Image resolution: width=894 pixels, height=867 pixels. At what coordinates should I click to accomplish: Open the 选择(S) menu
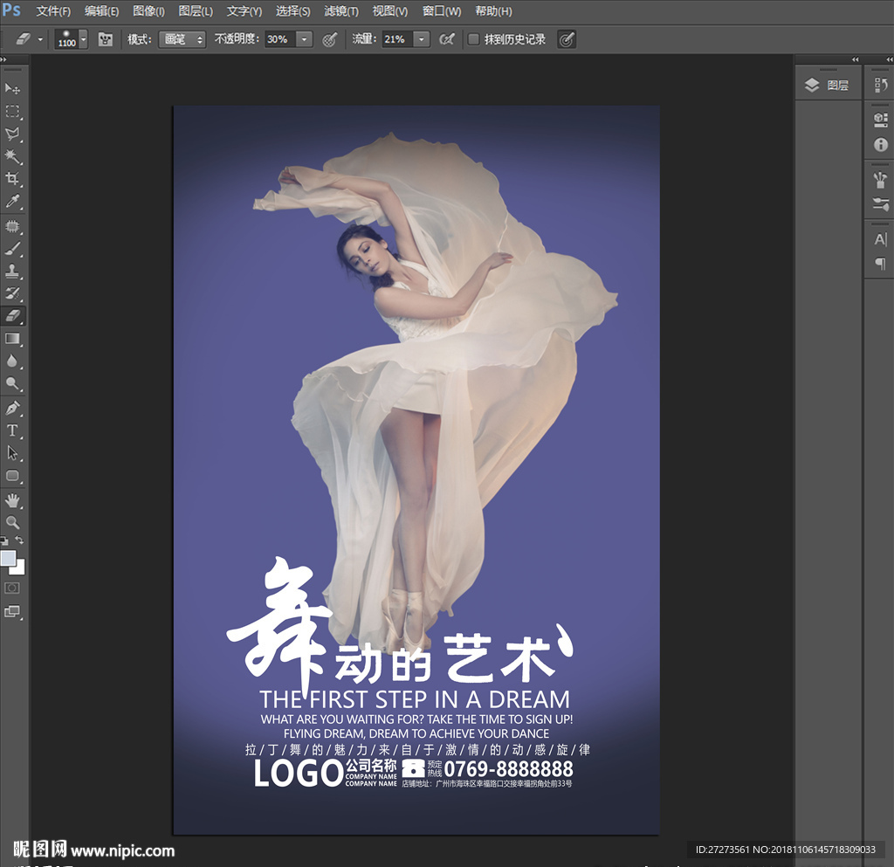(x=292, y=10)
